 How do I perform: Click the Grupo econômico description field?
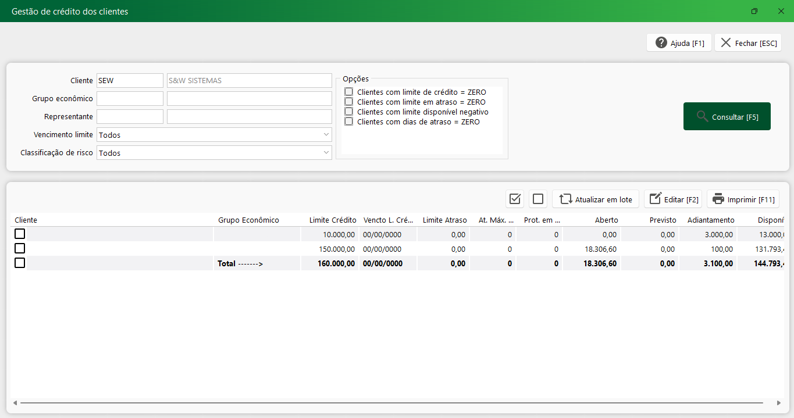point(250,99)
